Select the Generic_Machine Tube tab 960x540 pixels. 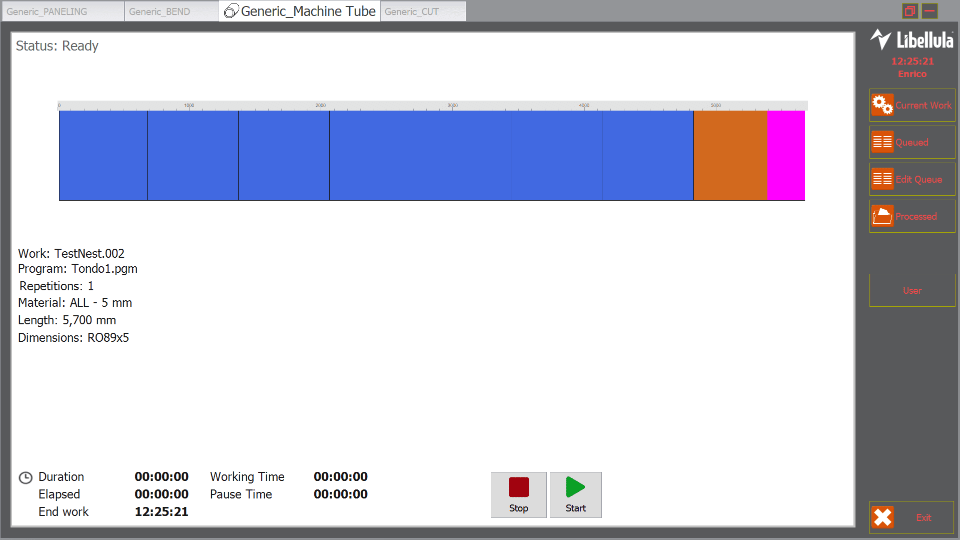tap(300, 11)
